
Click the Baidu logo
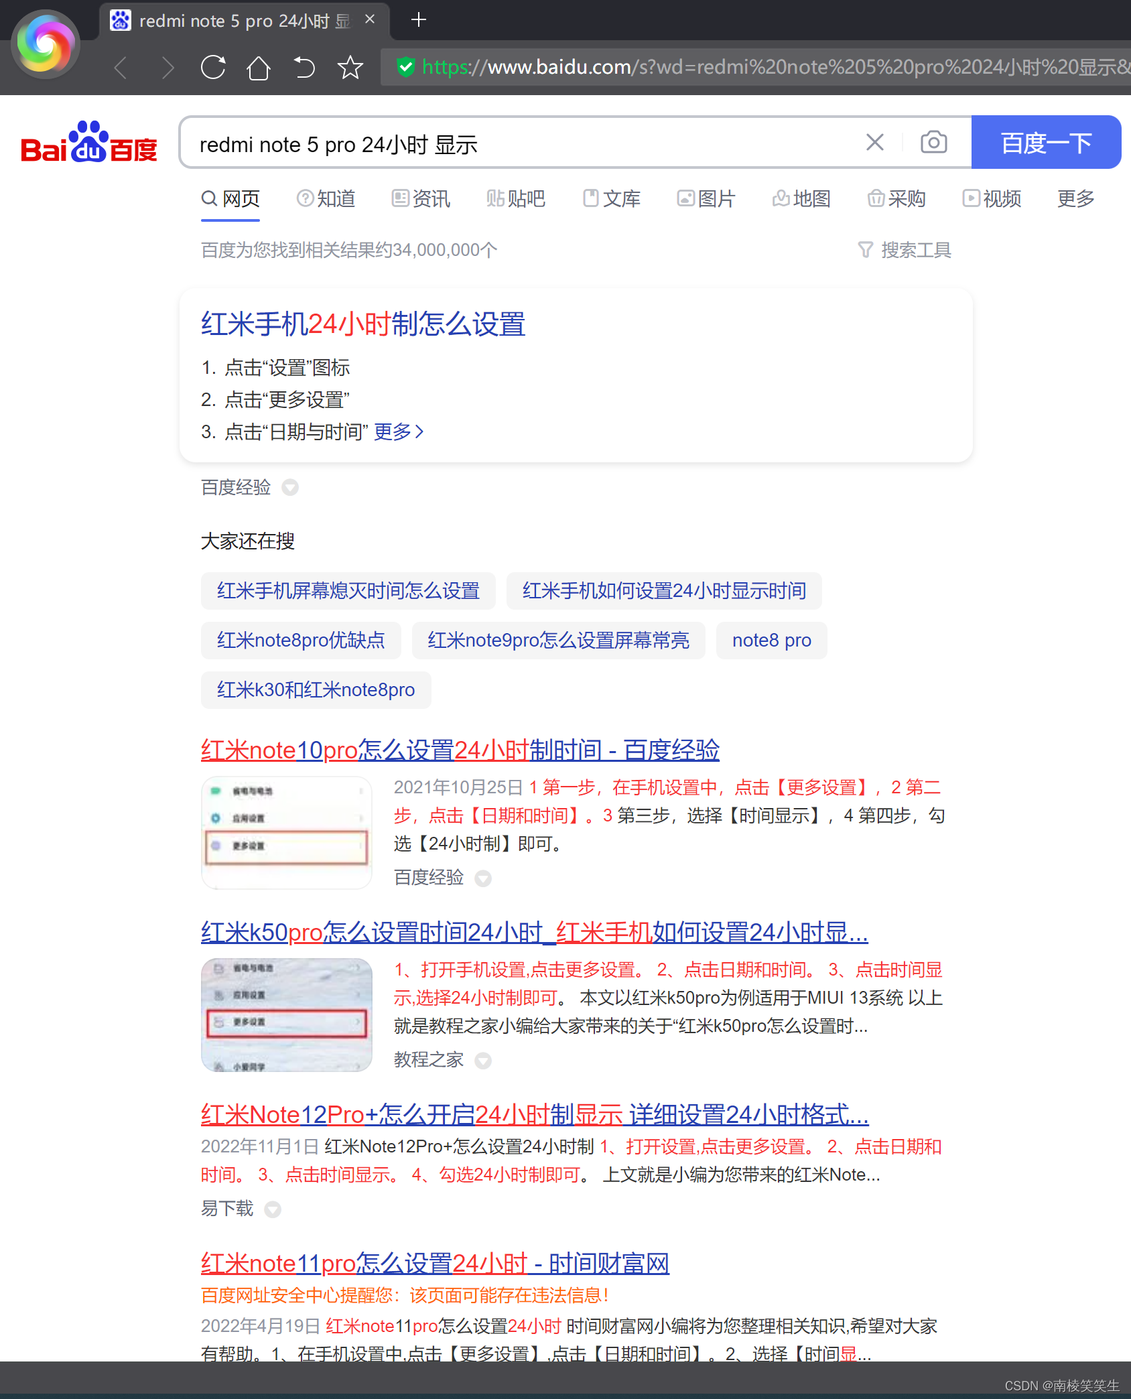(89, 142)
